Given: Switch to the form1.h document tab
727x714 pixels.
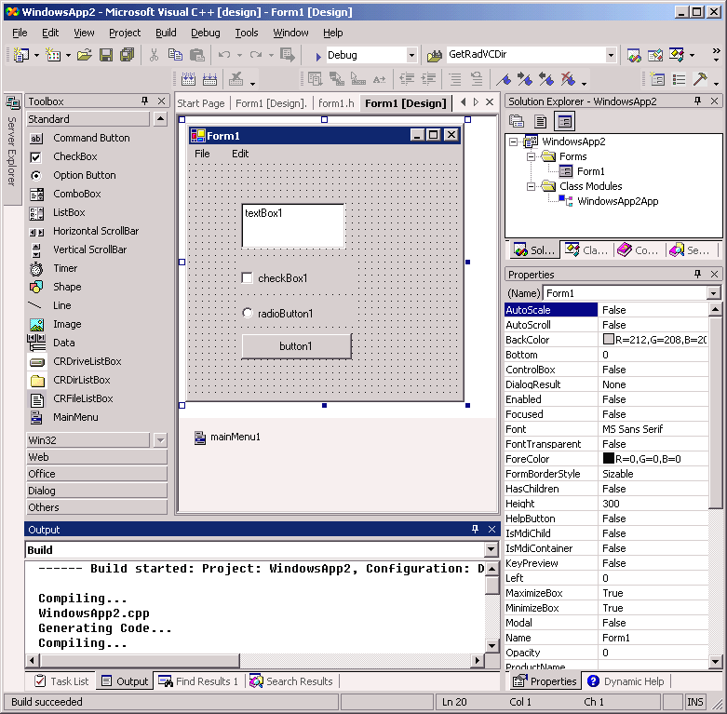Looking at the screenshot, I should click(336, 103).
